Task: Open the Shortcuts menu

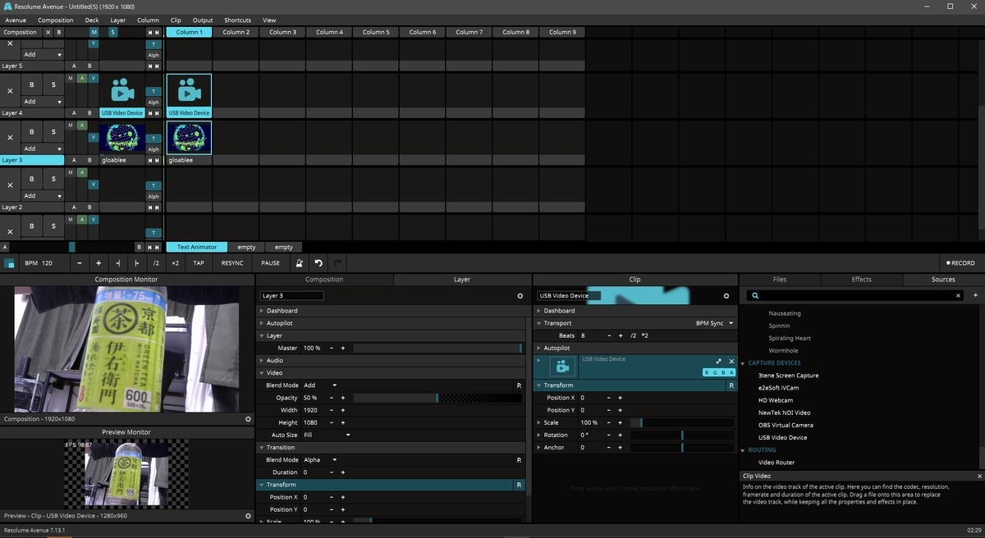Action: [x=238, y=20]
